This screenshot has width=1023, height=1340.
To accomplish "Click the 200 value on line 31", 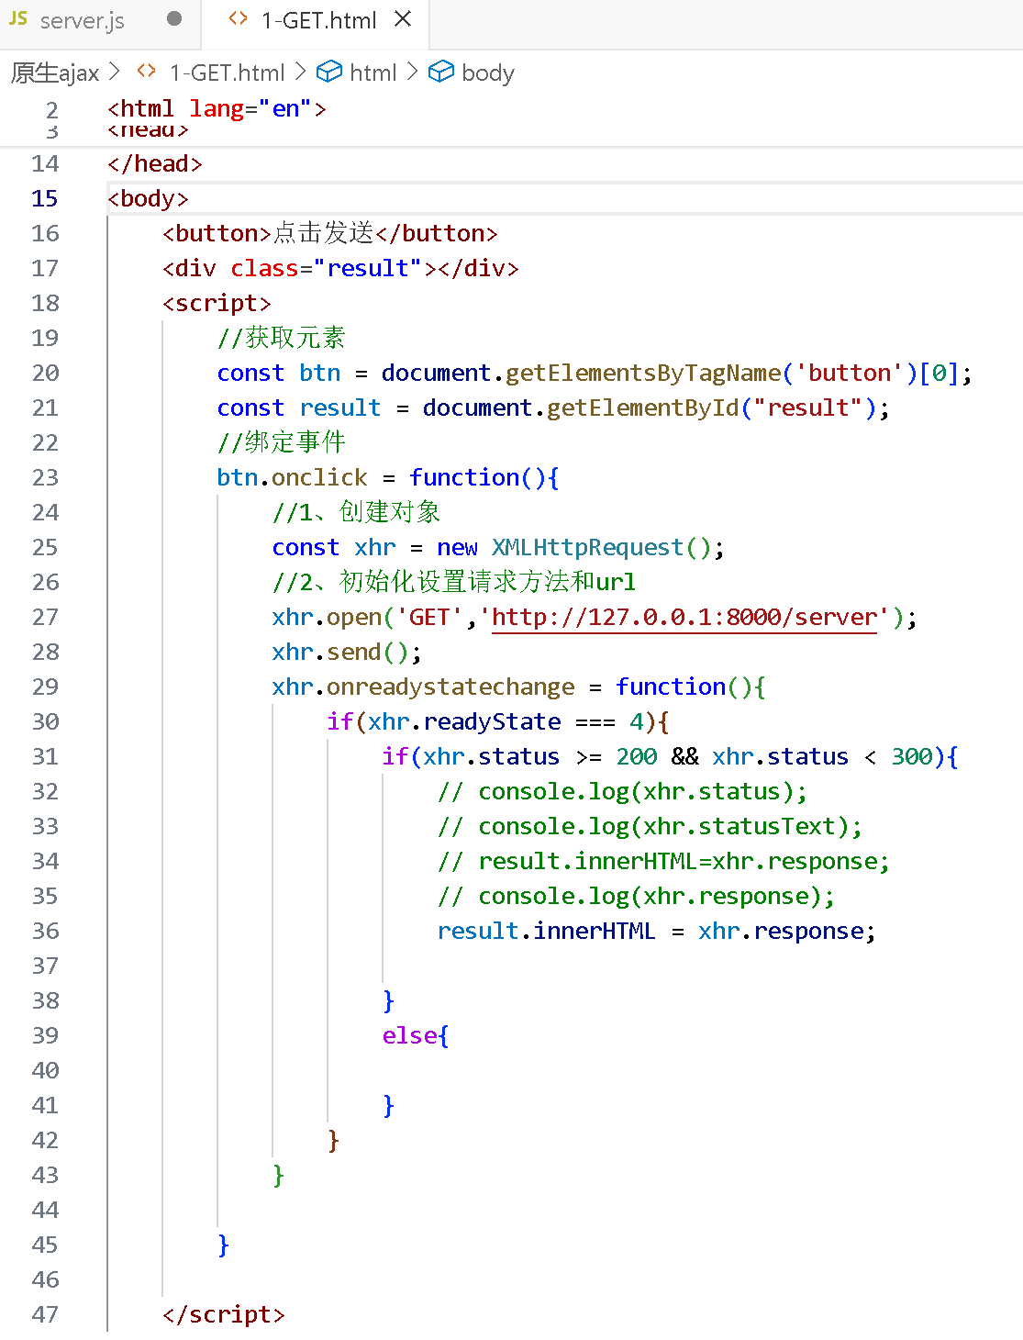I will (x=637, y=756).
